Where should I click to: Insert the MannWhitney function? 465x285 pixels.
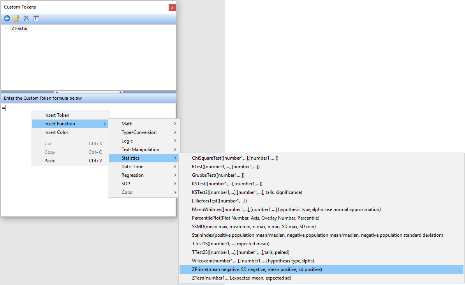coord(321,209)
